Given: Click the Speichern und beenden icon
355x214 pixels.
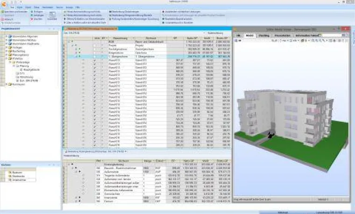Looking at the screenshot, I should point(3,11).
